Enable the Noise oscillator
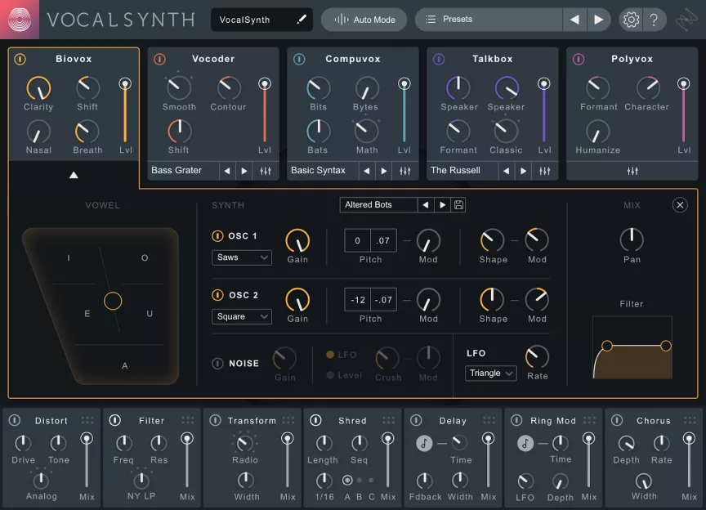Image resolution: width=706 pixels, height=510 pixels. [x=217, y=363]
